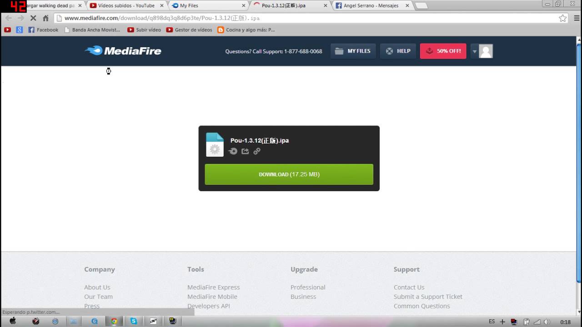The height and width of the screenshot is (327, 582).
Task: Click the network signal tray icon
Action: (x=537, y=322)
